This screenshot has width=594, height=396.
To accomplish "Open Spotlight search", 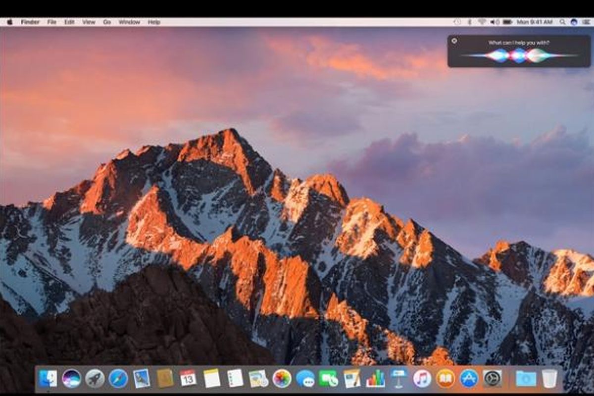I will [x=563, y=22].
